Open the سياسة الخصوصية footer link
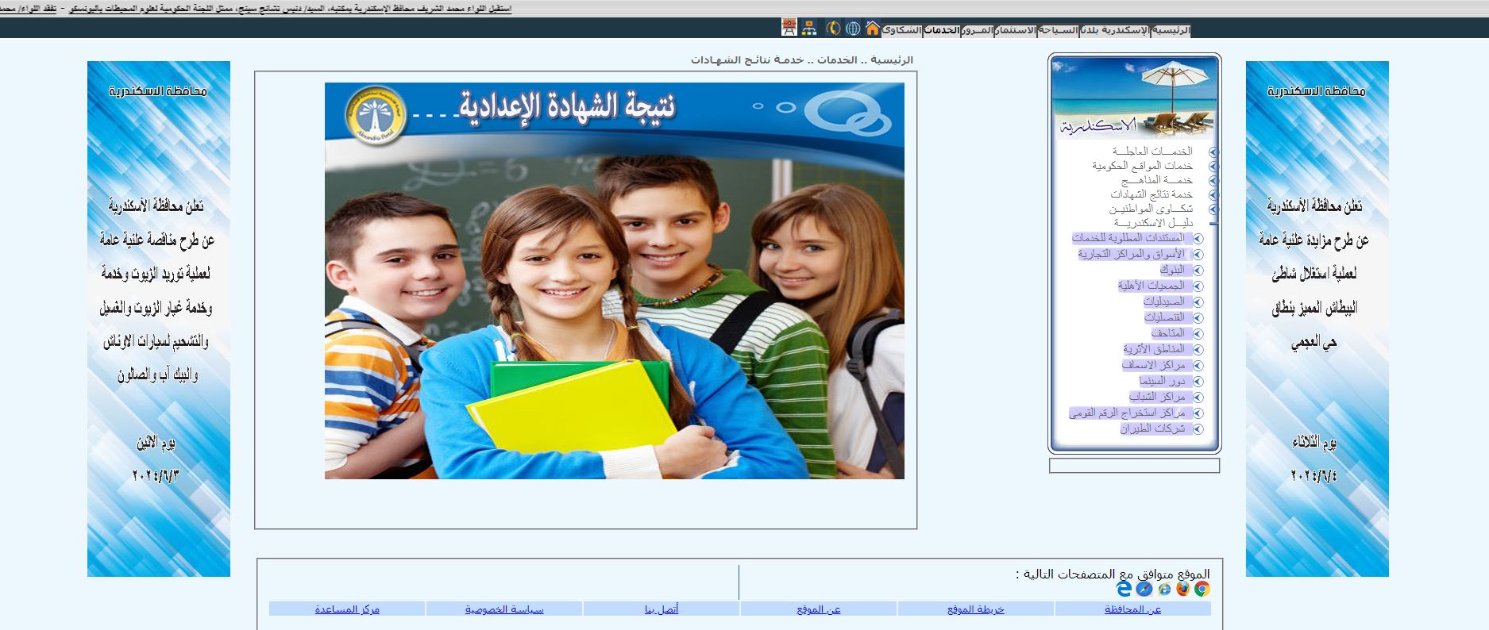This screenshot has width=1489, height=630. (504, 609)
